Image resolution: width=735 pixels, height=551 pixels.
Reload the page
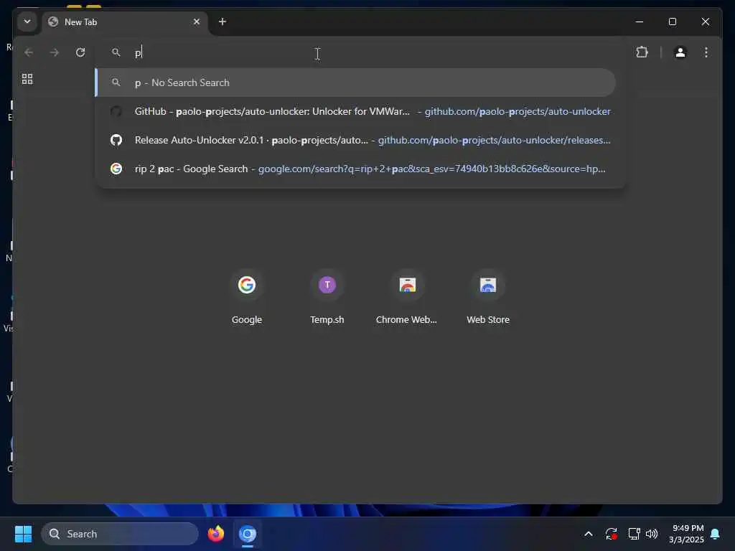[x=80, y=52]
